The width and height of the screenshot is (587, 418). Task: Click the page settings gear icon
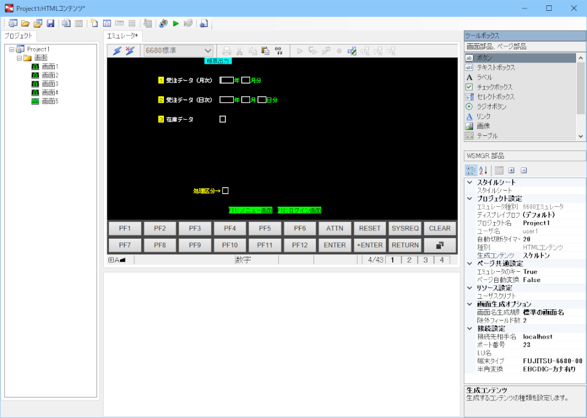[203, 23]
